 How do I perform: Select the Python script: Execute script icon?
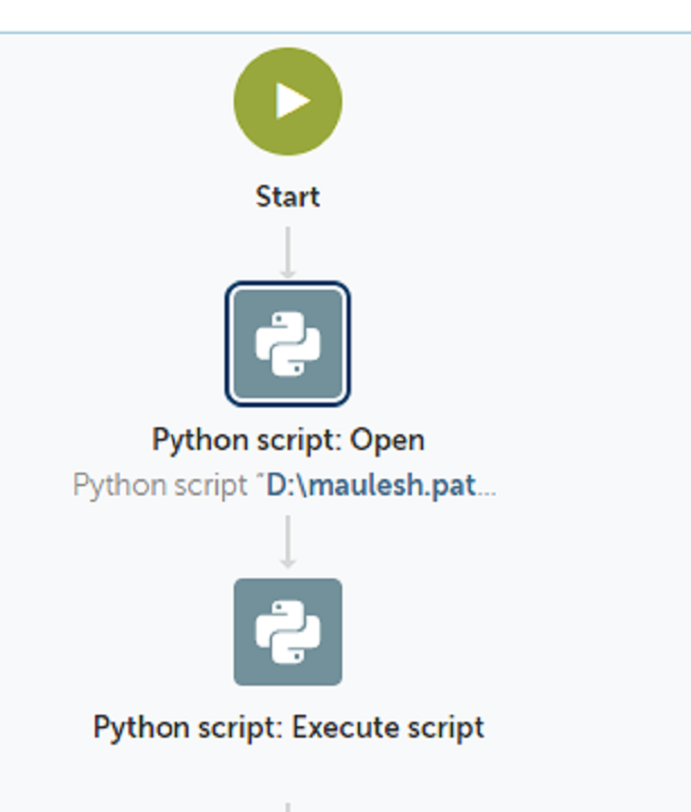(288, 632)
